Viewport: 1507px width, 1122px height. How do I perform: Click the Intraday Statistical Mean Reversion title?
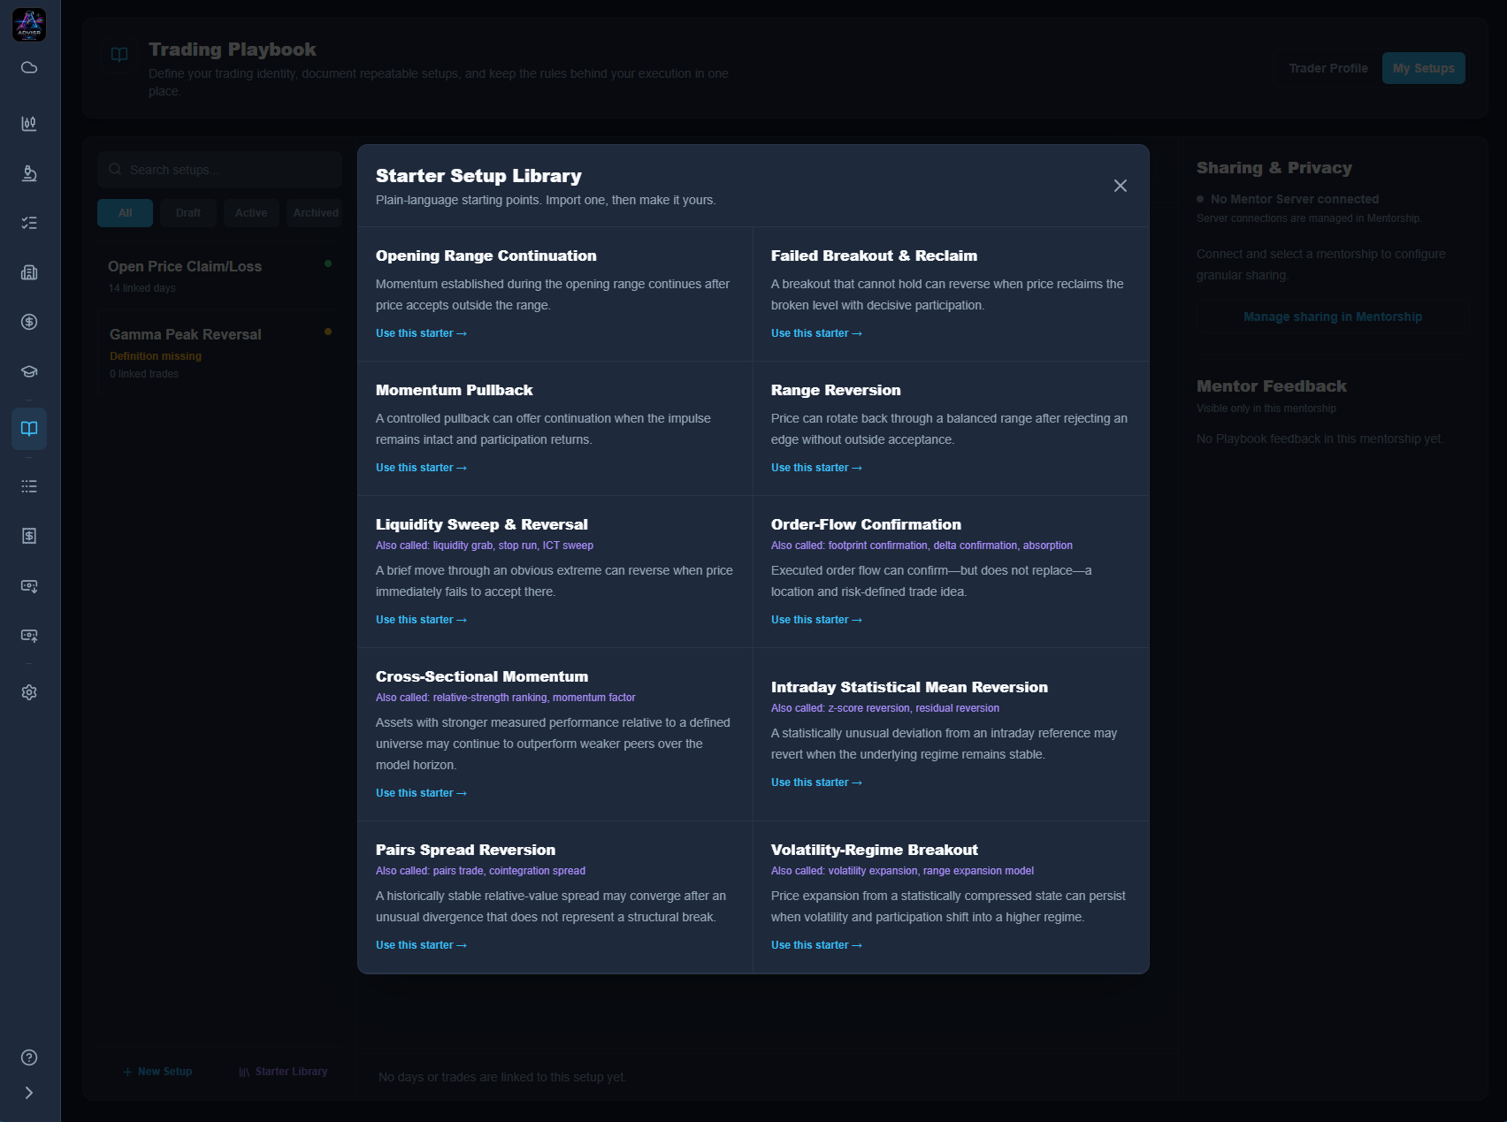pyautogui.click(x=909, y=687)
